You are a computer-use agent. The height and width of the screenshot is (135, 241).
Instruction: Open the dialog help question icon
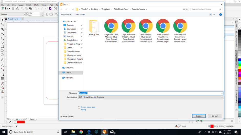(x=221, y=15)
